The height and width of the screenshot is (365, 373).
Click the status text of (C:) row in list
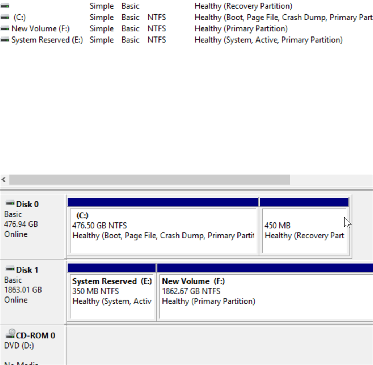tap(283, 17)
